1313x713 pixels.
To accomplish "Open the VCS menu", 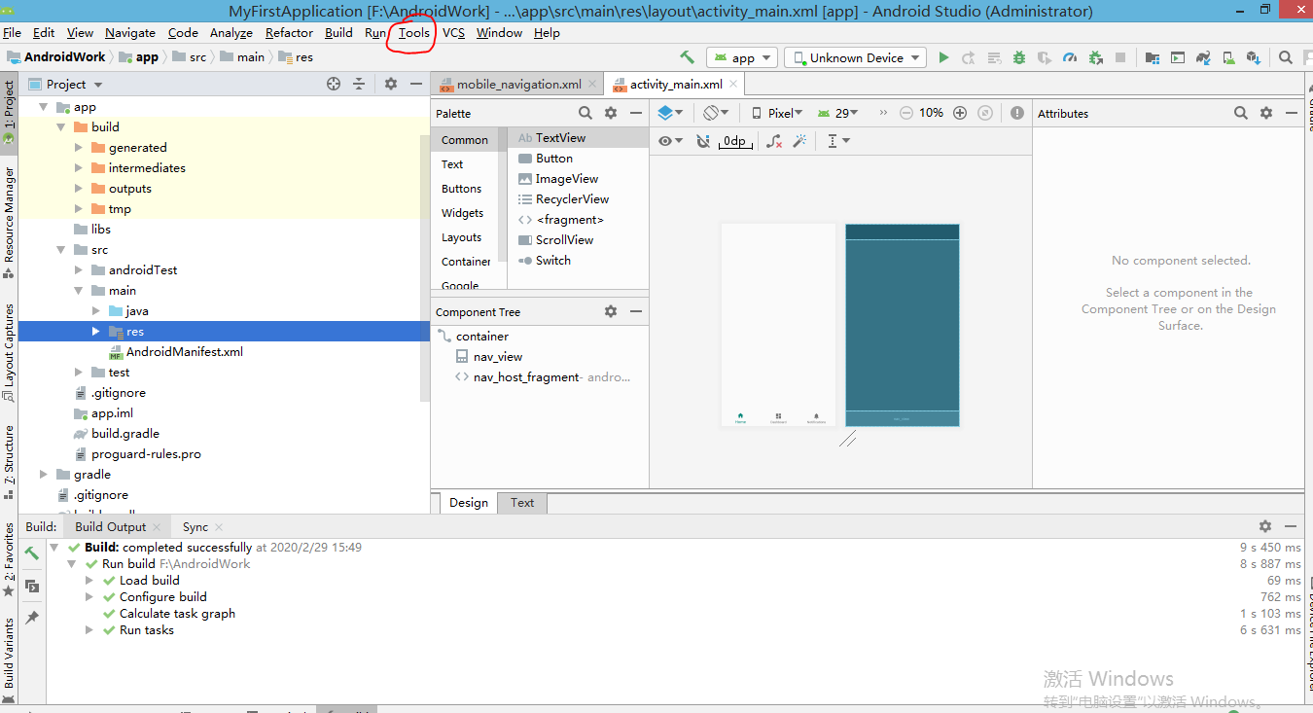I will pos(453,32).
